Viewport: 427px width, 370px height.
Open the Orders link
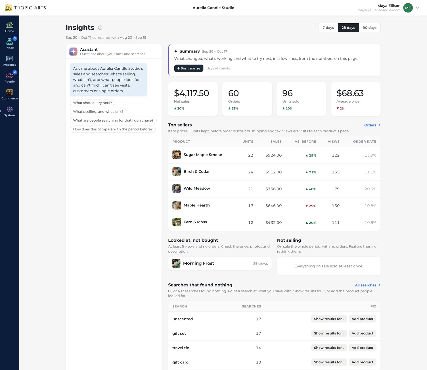point(372,125)
